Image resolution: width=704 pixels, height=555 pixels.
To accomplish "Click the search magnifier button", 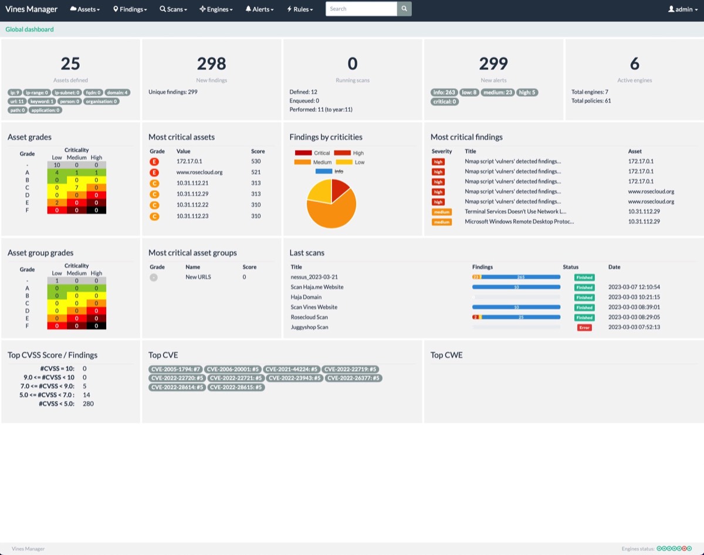I will coord(404,9).
